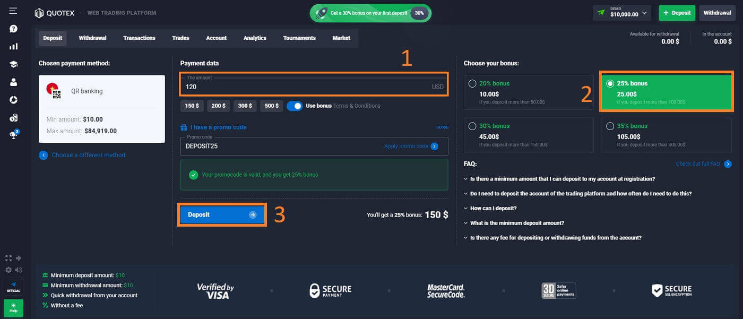Switch to the Analytics tab
This screenshot has height=319, width=743.
(255, 38)
